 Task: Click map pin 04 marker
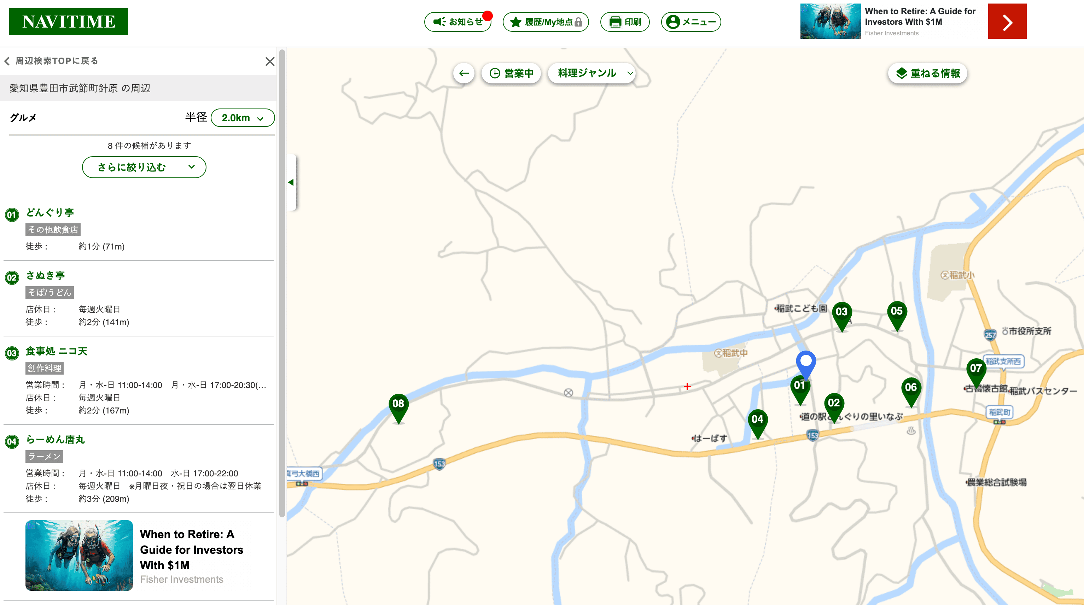click(757, 420)
